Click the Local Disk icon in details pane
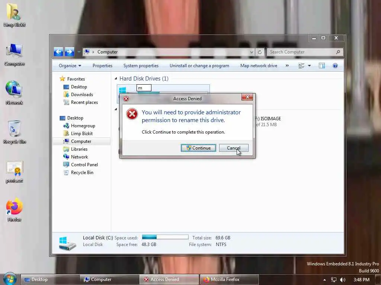The image size is (381, 285). (67, 243)
